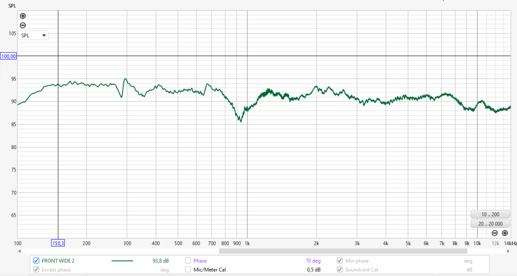This screenshot has width=517, height=276.
Task: Click the 150,3 frequency cursor value box
Action: pyautogui.click(x=58, y=243)
